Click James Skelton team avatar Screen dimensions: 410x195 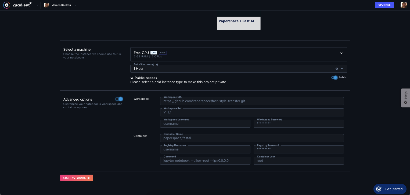pos(46,5)
